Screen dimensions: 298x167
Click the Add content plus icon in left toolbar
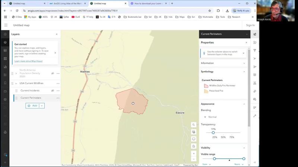[5, 34]
